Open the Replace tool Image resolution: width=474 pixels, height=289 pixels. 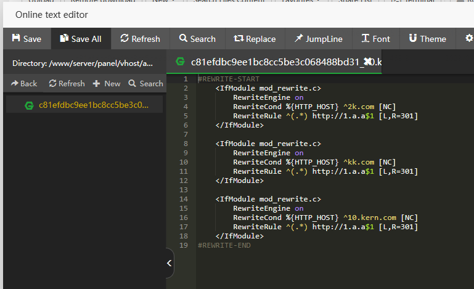coord(255,39)
